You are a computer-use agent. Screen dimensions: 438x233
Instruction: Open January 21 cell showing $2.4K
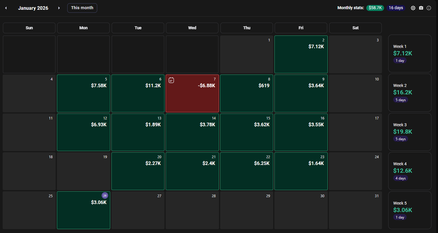point(192,171)
